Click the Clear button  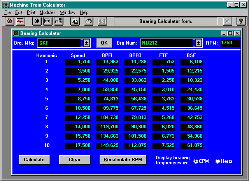75,160
